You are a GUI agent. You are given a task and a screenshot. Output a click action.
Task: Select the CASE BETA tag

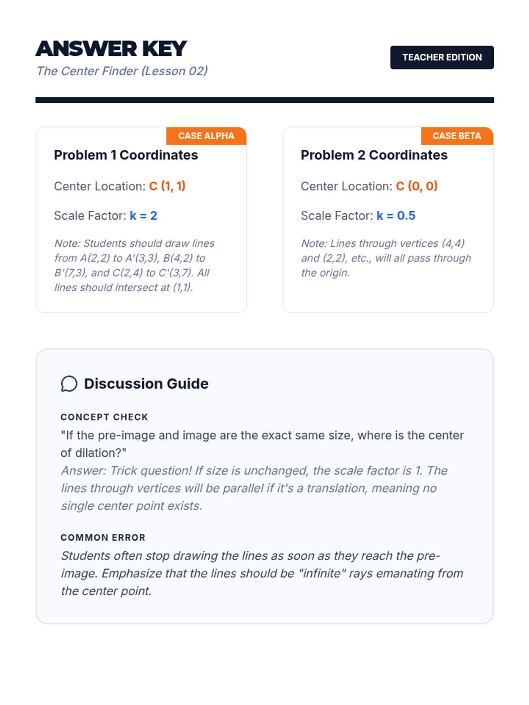pos(457,136)
